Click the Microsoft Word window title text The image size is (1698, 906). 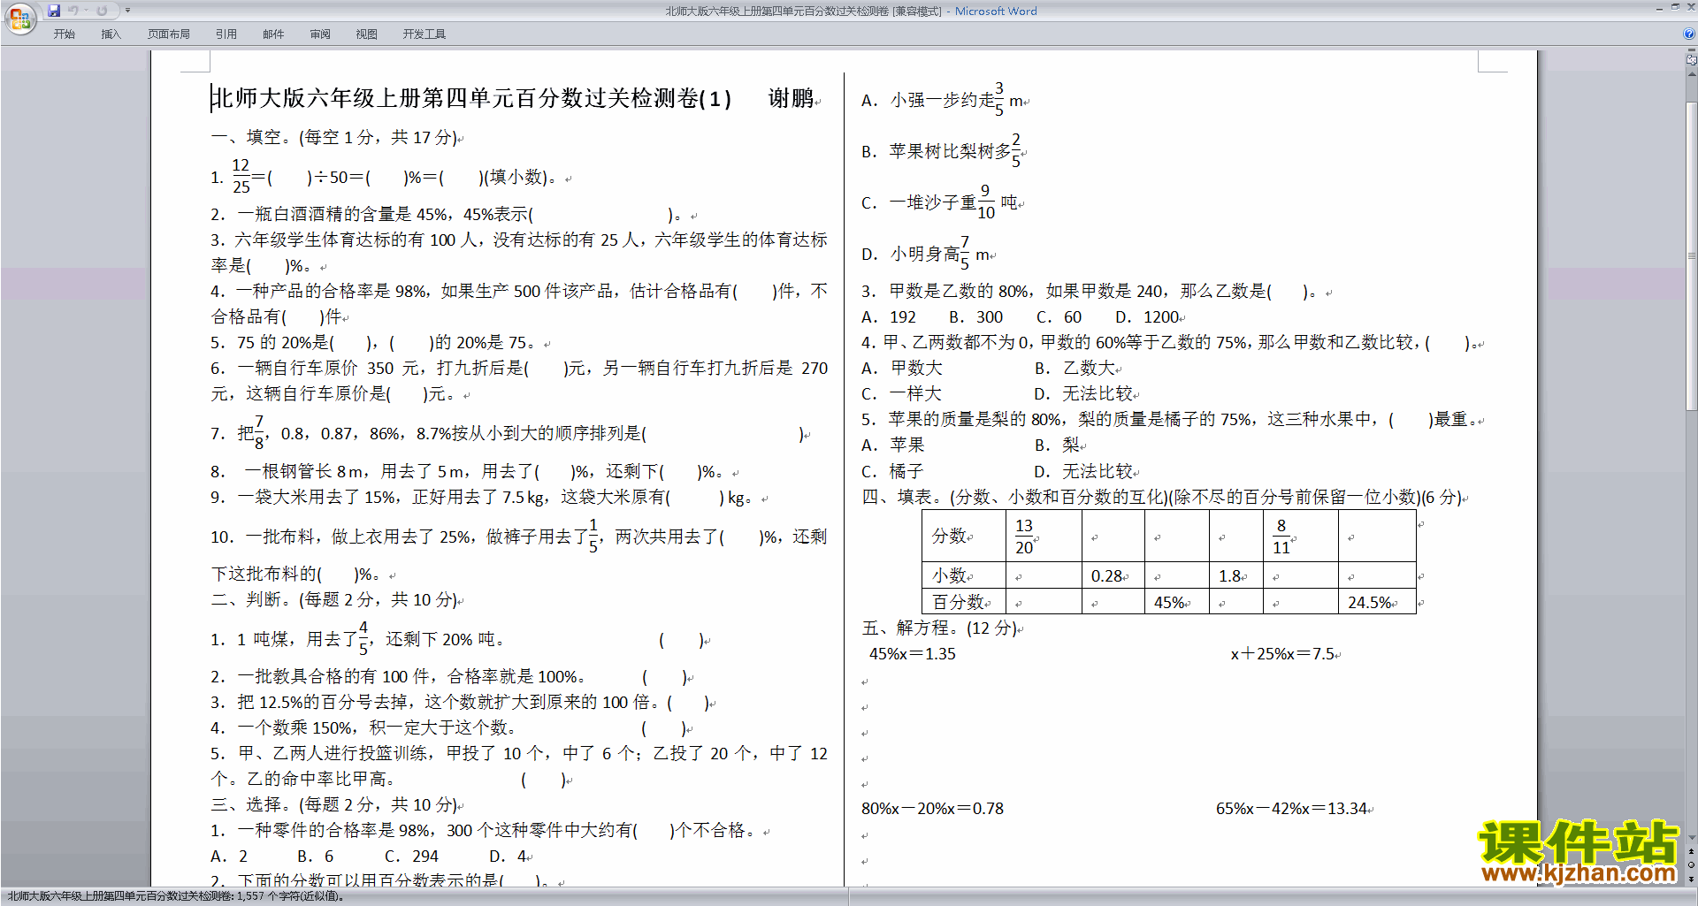[996, 11]
